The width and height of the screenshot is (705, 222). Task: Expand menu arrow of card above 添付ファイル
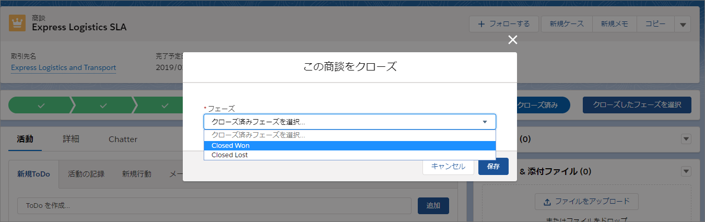[686, 139]
